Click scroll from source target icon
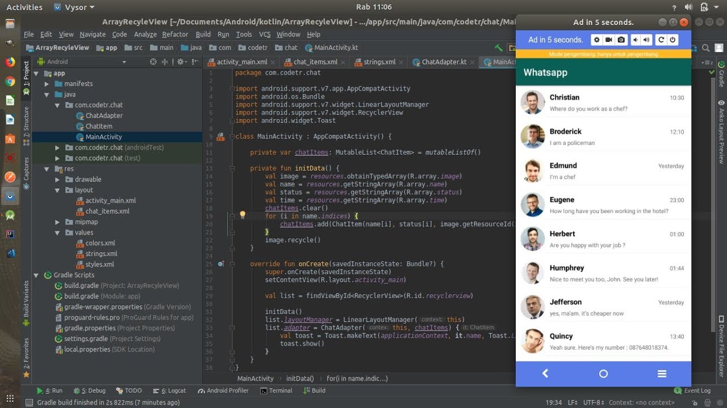The height and width of the screenshot is (408, 727). pyautogui.click(x=153, y=62)
